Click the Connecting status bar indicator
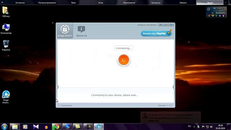This screenshot has width=231, height=130. point(65,105)
